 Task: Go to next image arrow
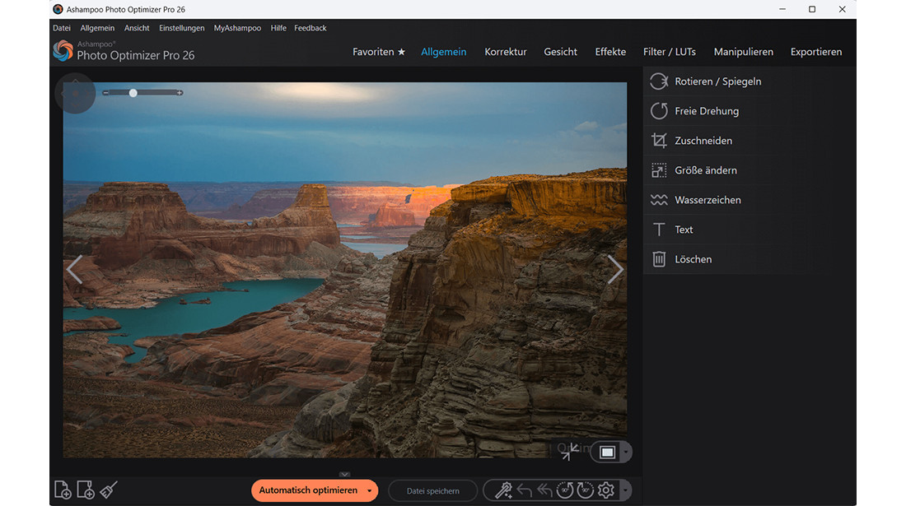tap(615, 269)
